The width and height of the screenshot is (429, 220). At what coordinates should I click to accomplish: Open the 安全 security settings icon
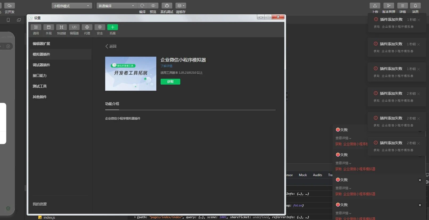pyautogui.click(x=100, y=27)
